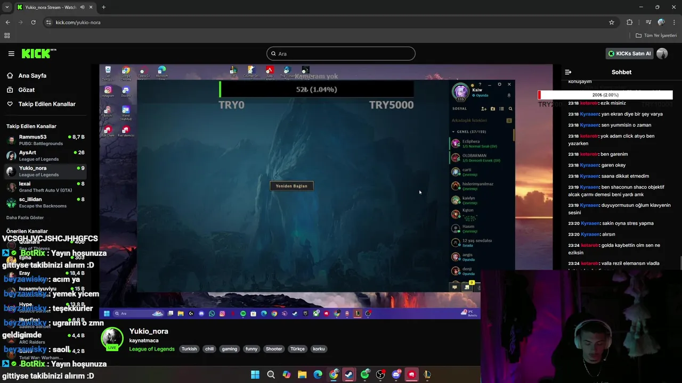Open Discord desktop shortcut in stream
The width and height of the screenshot is (682, 383).
click(x=126, y=91)
